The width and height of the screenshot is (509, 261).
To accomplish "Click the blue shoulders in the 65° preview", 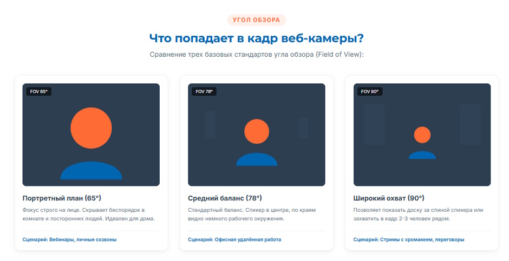I will tap(91, 170).
